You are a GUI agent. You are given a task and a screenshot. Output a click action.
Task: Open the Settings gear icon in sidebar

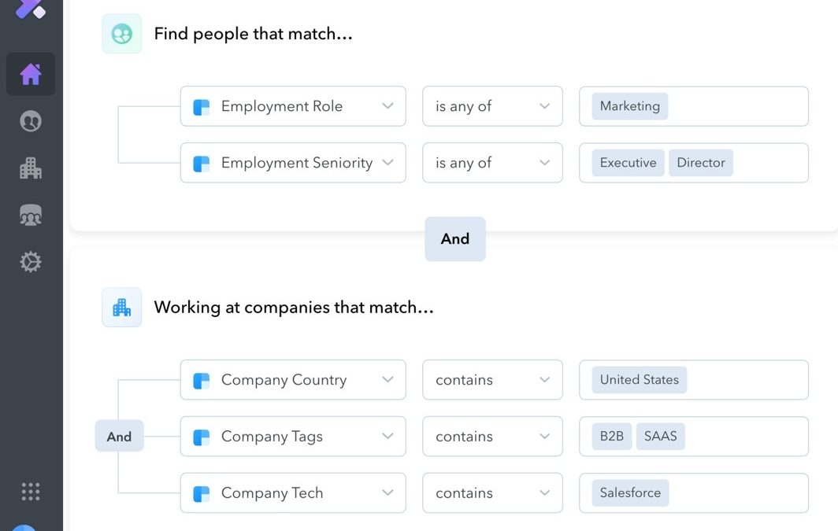pyautogui.click(x=31, y=262)
